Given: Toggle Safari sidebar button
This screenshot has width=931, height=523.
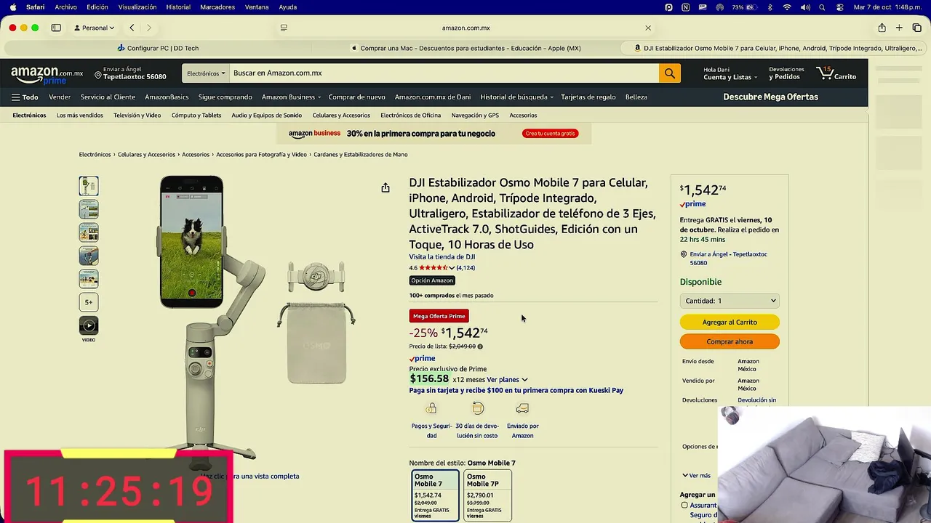Looking at the screenshot, I should (56, 28).
